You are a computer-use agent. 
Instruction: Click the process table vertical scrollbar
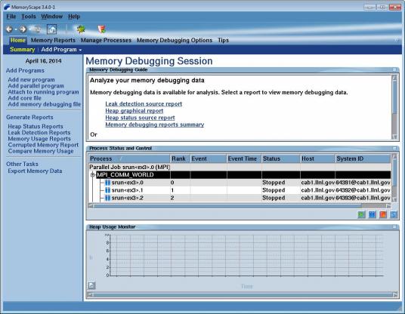[394, 178]
